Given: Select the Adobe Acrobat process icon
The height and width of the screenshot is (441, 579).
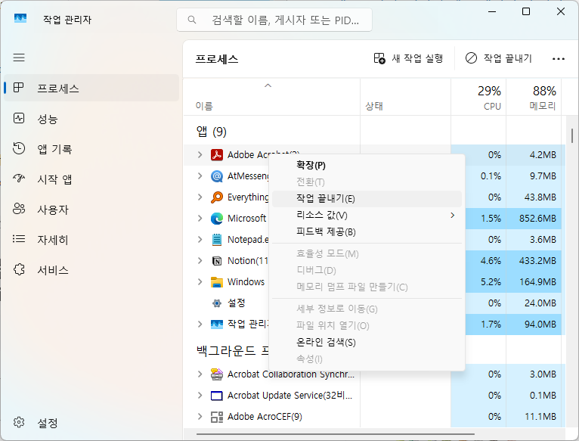Looking at the screenshot, I should tap(217, 155).
